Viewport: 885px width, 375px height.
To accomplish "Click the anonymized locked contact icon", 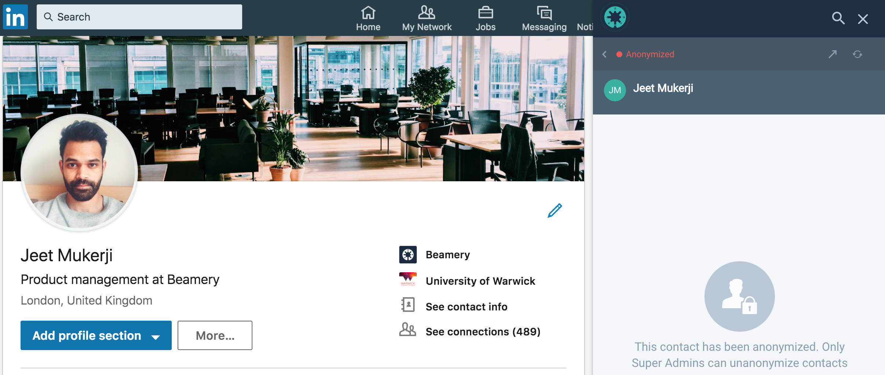I will point(739,296).
